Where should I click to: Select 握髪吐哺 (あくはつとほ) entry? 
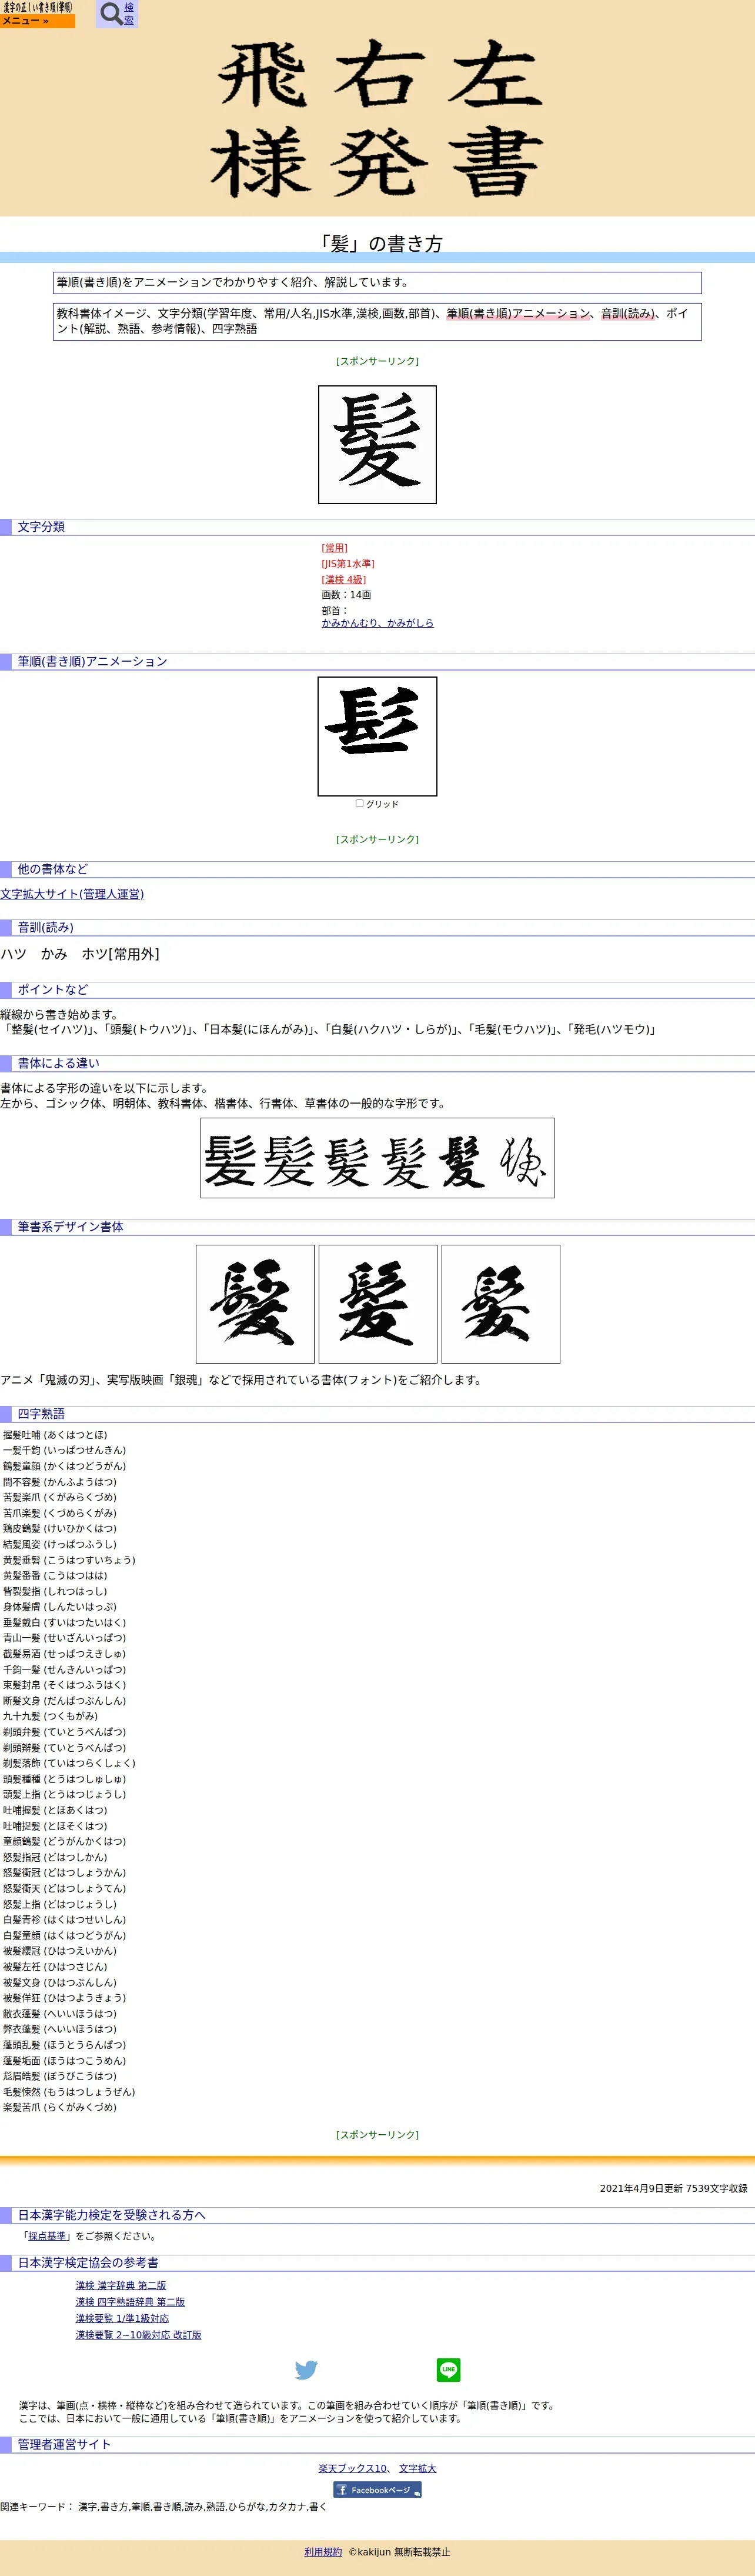click(x=55, y=1435)
